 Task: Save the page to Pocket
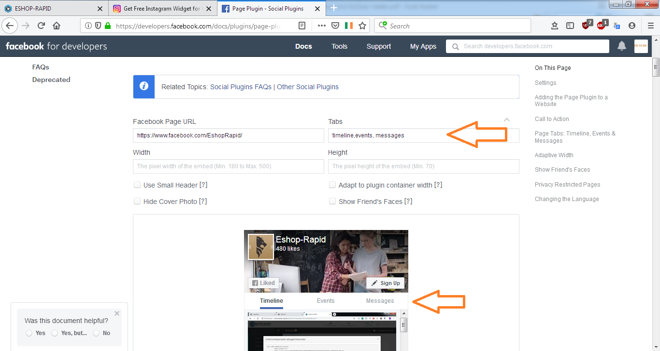335,26
